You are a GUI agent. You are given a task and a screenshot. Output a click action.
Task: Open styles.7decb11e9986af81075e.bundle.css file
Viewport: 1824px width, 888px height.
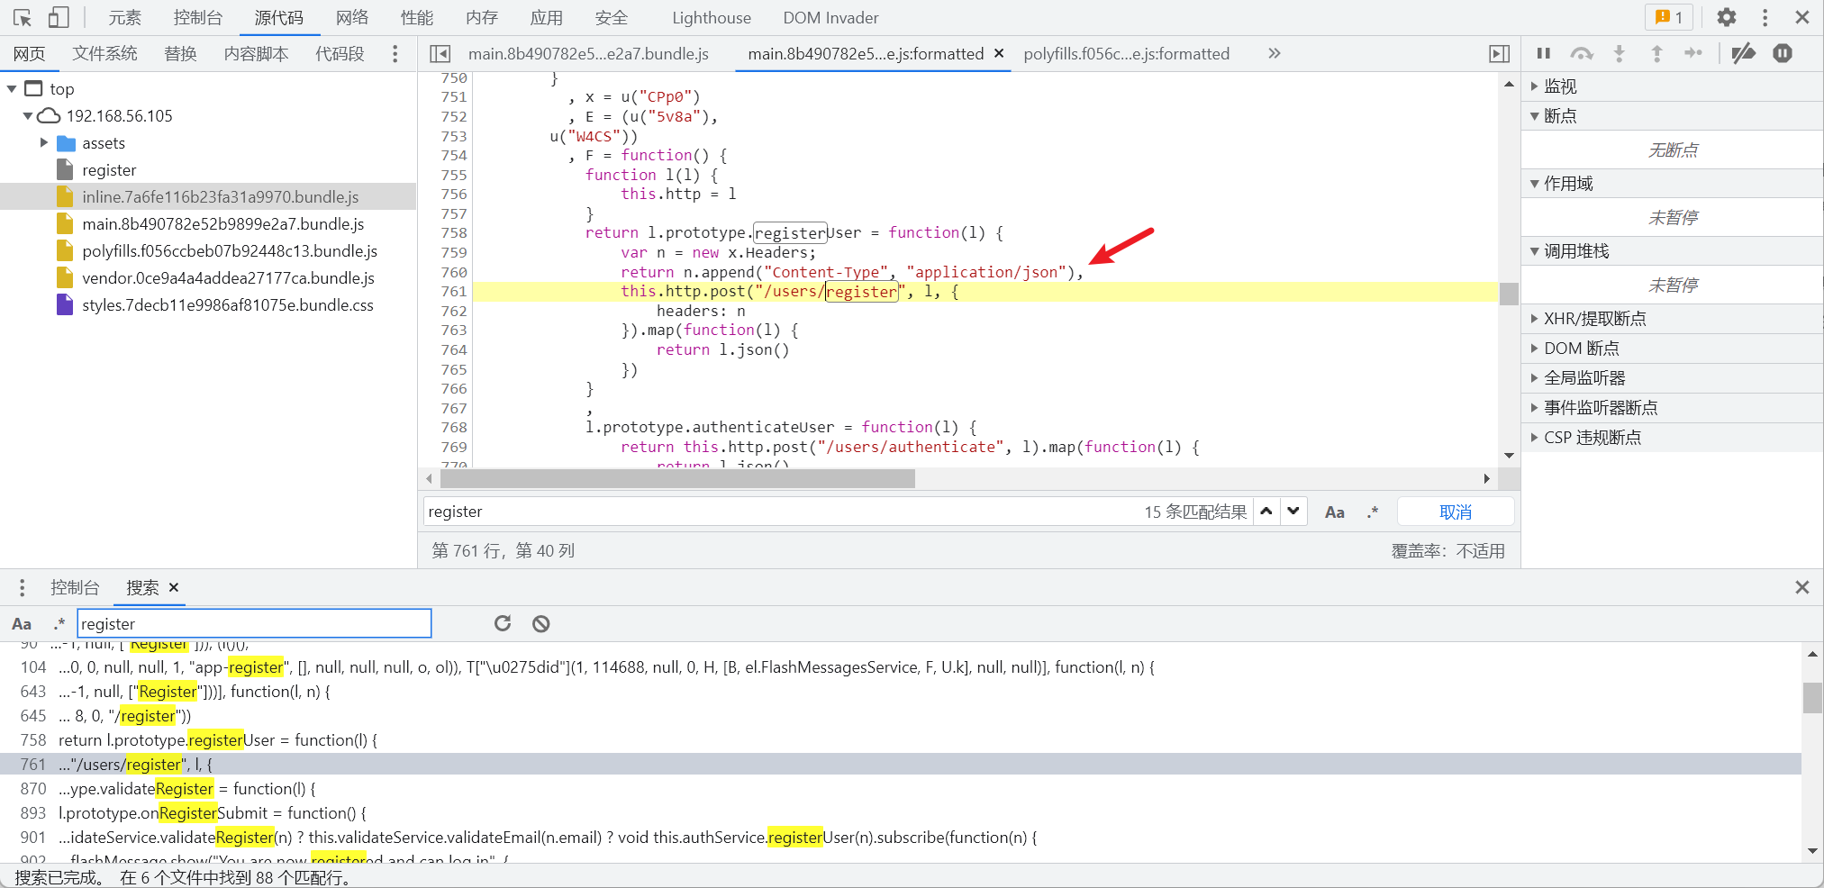coord(227,305)
